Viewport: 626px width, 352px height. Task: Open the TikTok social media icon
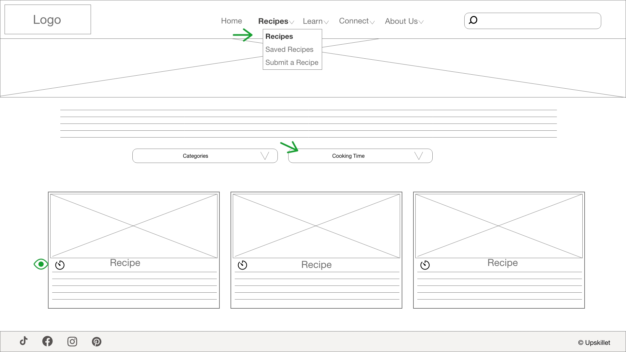(23, 341)
